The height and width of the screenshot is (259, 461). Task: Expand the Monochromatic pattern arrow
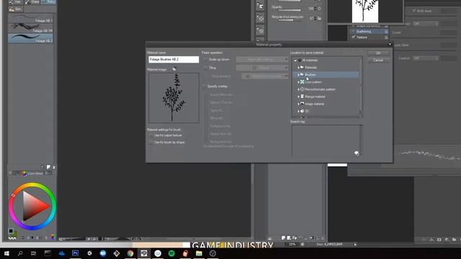298,89
